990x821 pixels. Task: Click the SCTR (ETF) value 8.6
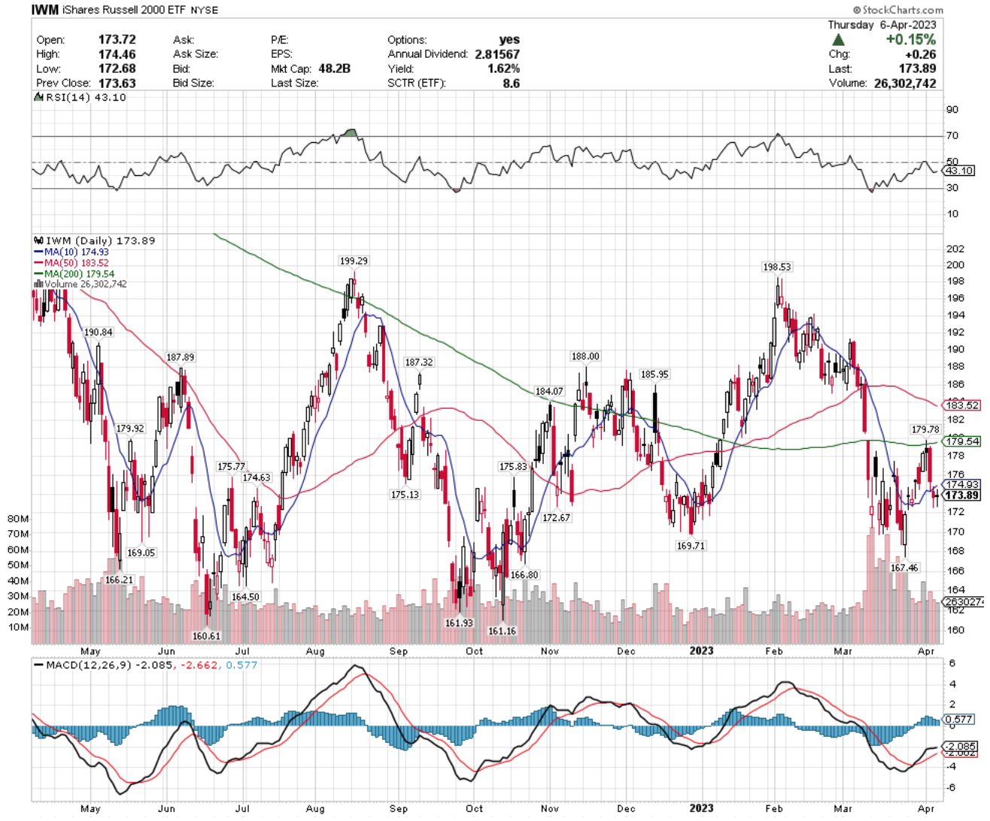pyautogui.click(x=511, y=83)
